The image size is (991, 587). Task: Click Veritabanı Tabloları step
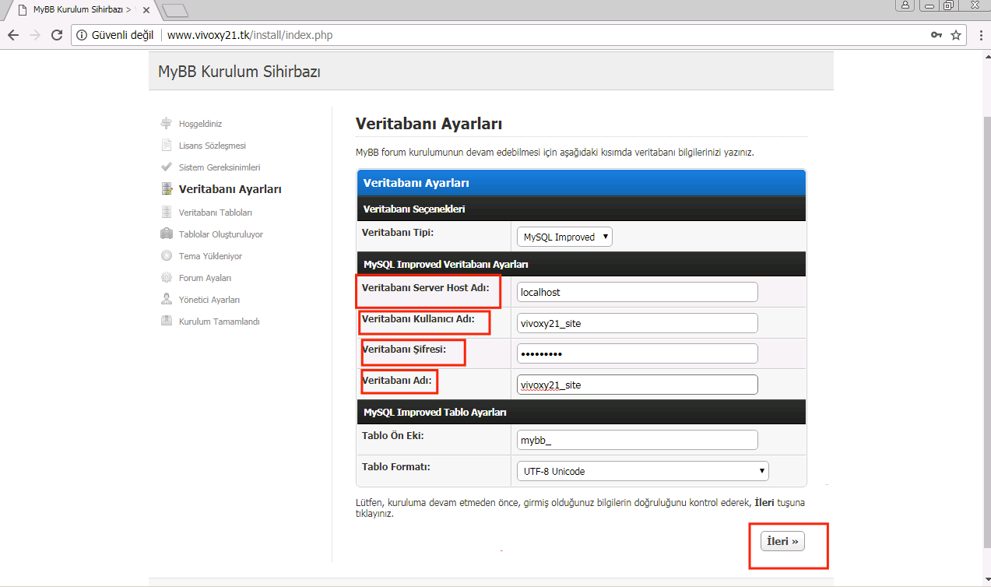216,213
